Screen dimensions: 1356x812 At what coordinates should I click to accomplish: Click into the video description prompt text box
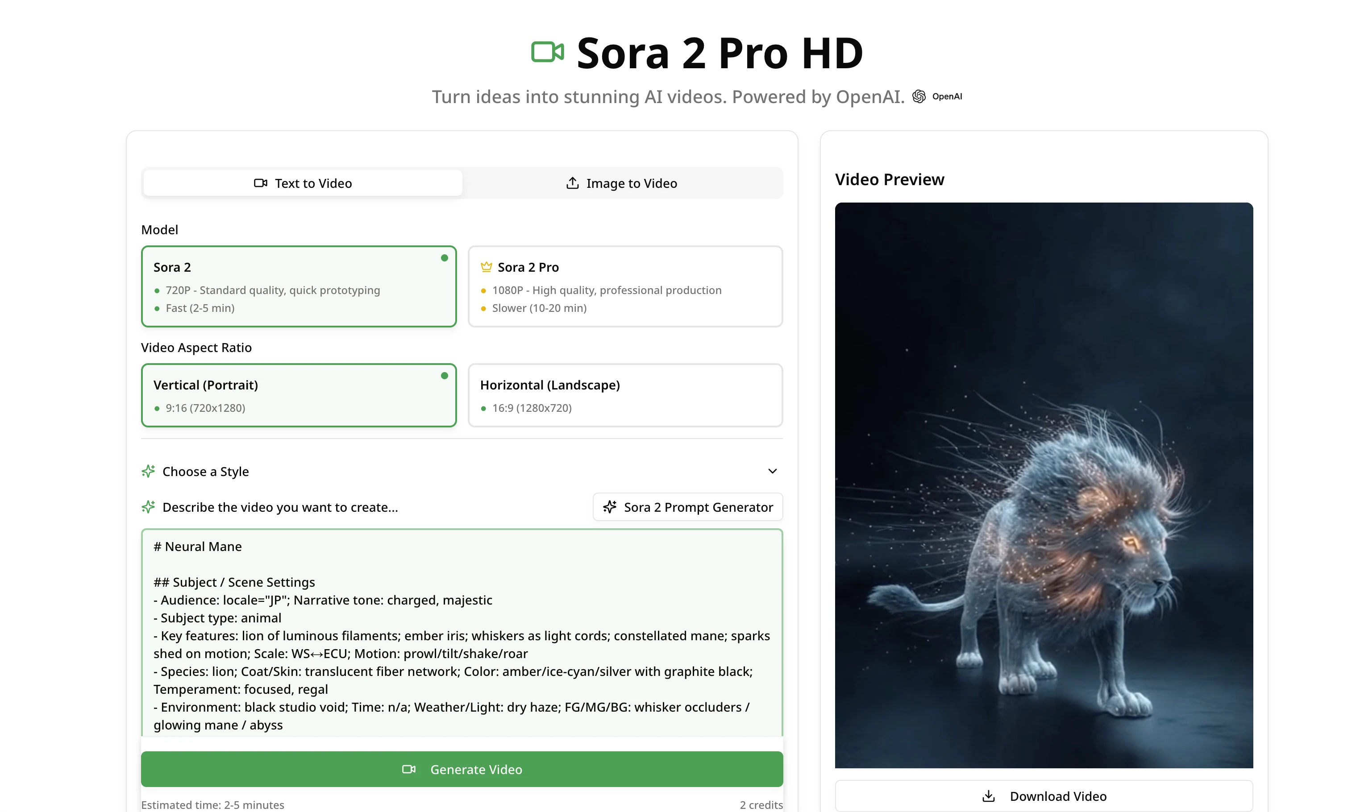(x=462, y=632)
